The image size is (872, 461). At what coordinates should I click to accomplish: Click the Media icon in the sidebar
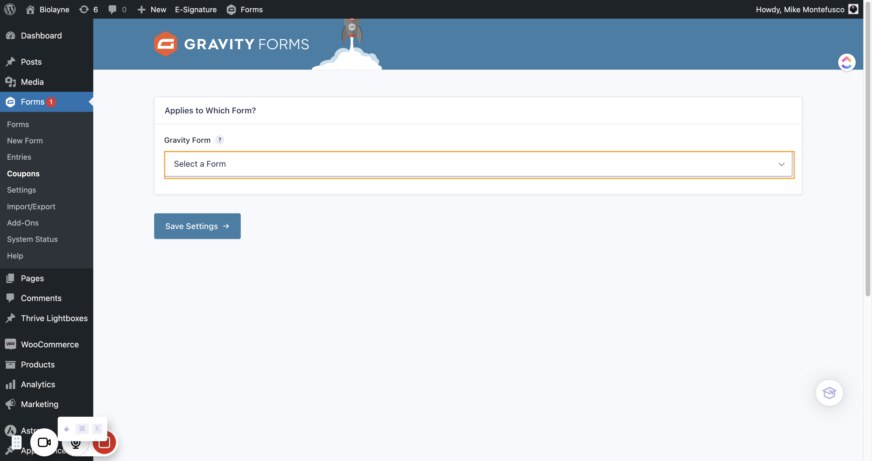pos(10,82)
